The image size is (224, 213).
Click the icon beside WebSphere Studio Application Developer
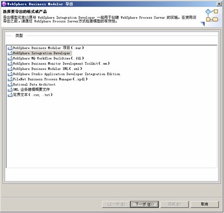10,74
